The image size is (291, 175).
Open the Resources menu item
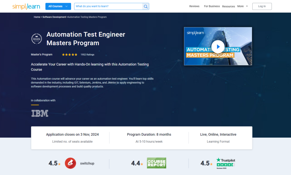pos(228,7)
